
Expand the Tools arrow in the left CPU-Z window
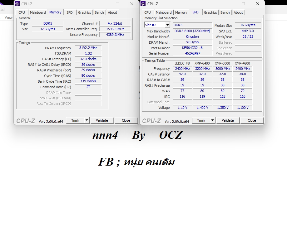pos(87,120)
